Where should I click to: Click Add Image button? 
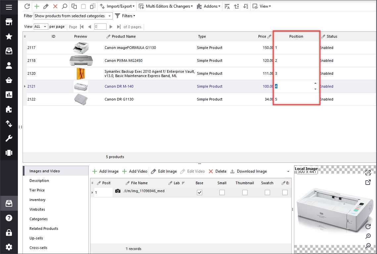coord(106,171)
